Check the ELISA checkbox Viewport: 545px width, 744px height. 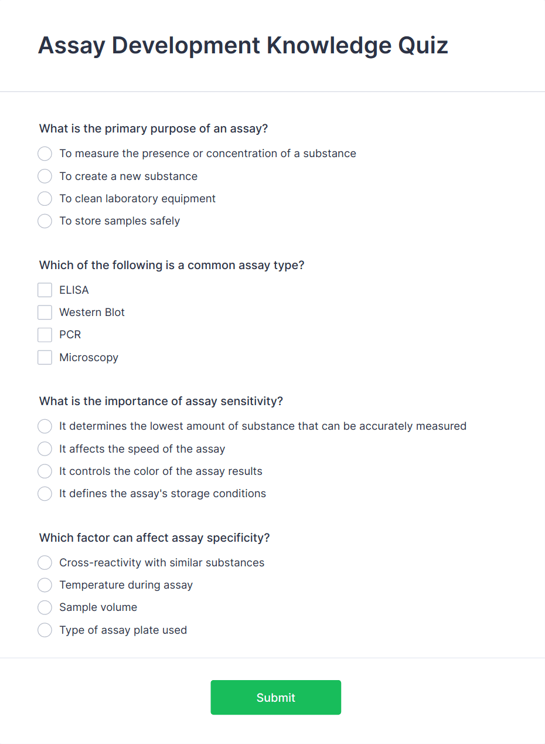[x=45, y=290]
